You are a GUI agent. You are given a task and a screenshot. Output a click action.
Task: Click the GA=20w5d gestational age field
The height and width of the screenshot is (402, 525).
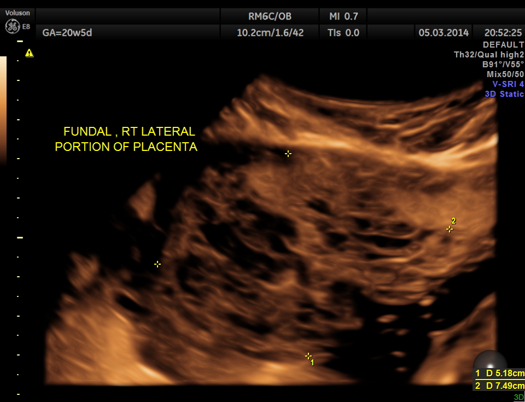pos(67,33)
